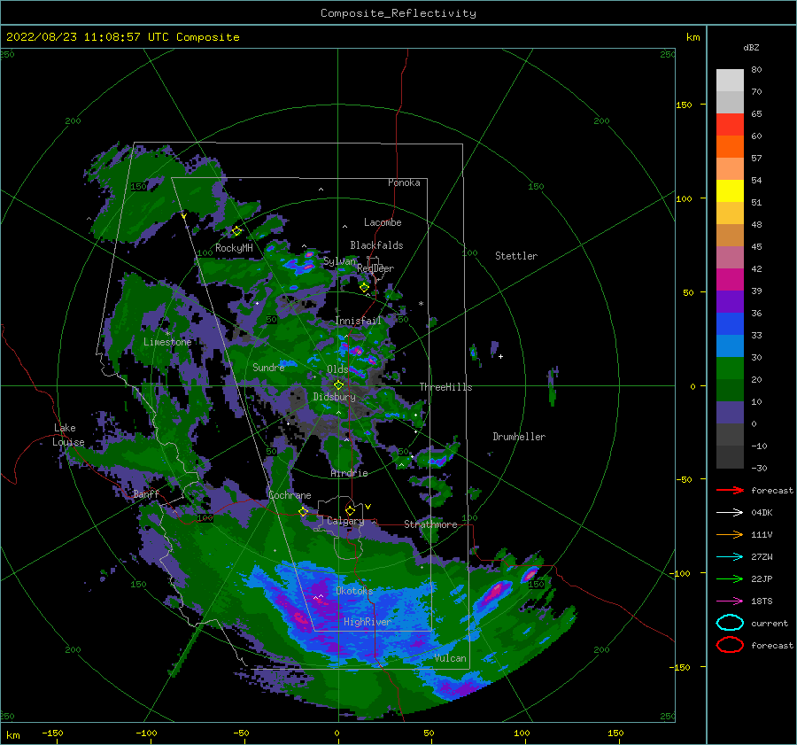797x745 pixels.
Task: Click the Composite_Reflectivity title
Action: pyautogui.click(x=398, y=13)
